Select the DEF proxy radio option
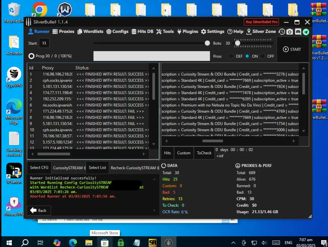This screenshot has width=328, height=247. coord(231,56)
